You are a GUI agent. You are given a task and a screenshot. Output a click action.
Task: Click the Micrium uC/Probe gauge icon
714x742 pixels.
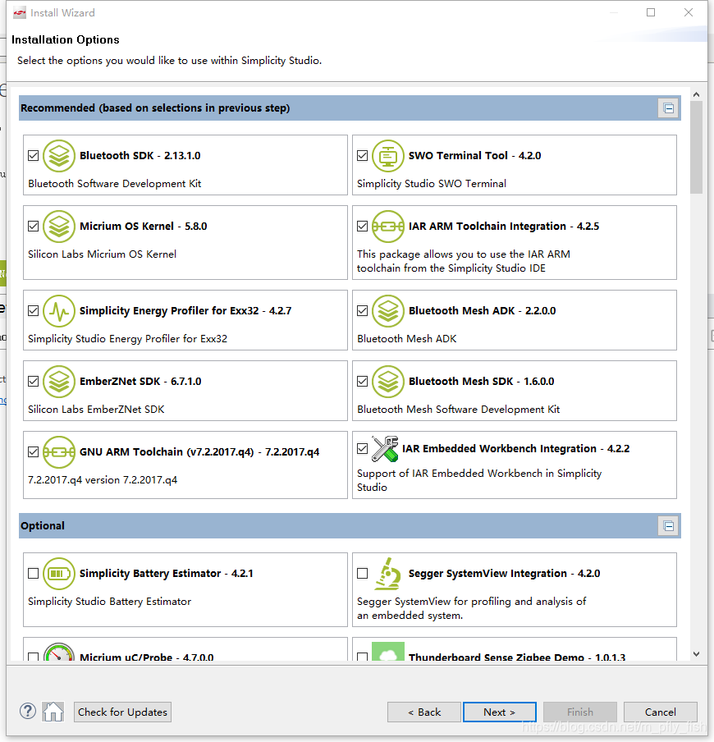(x=59, y=652)
